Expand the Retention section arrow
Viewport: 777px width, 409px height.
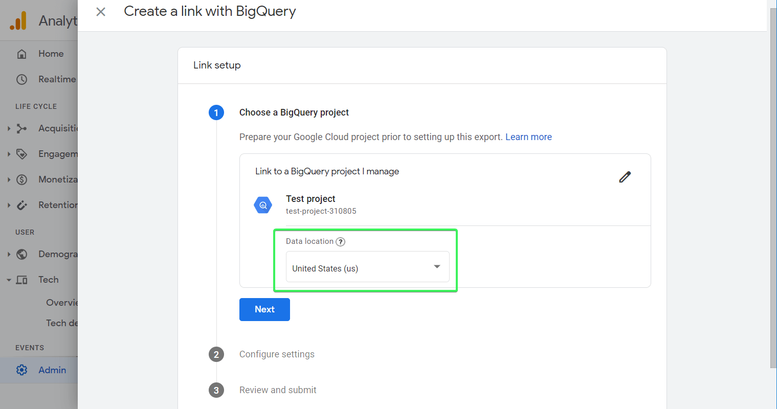tap(9, 205)
